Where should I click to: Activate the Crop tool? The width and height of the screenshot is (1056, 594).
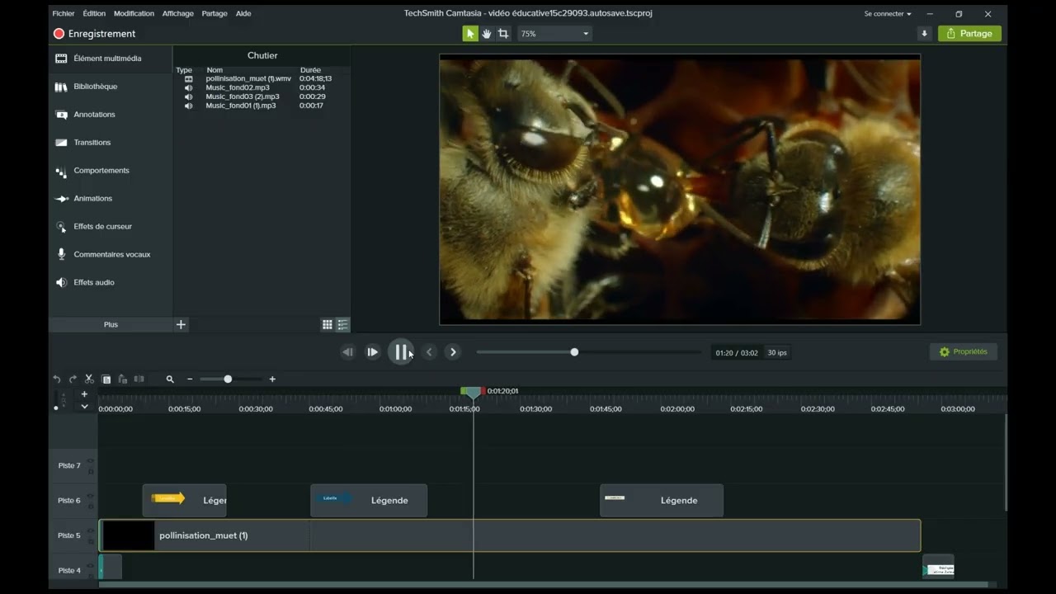503,34
